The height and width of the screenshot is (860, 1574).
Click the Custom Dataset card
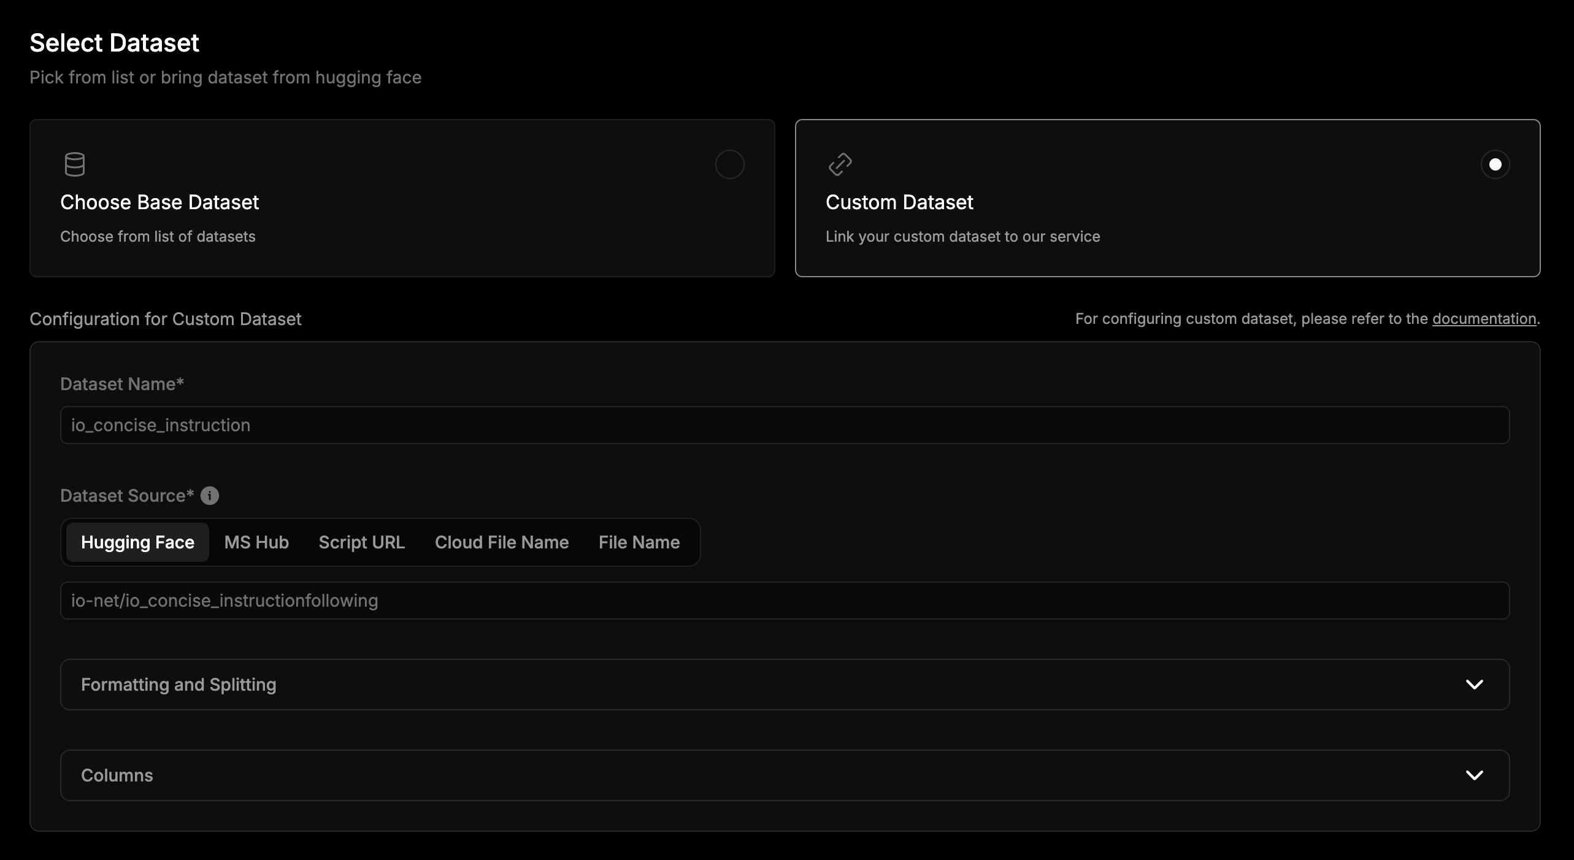click(x=1167, y=198)
